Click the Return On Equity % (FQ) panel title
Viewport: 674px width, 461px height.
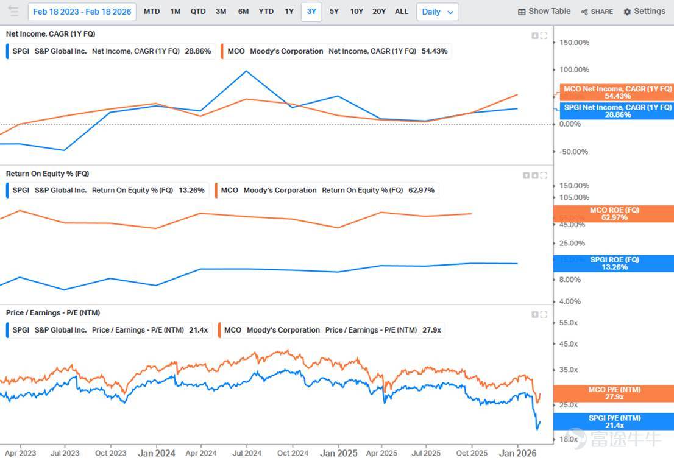point(48,174)
